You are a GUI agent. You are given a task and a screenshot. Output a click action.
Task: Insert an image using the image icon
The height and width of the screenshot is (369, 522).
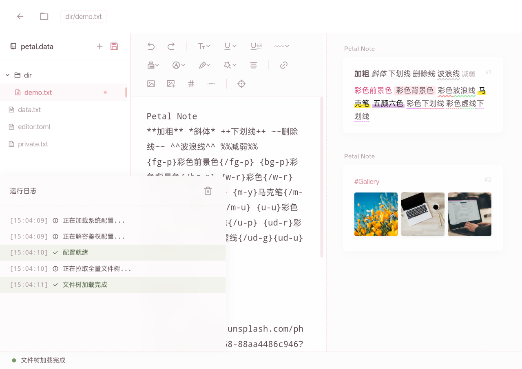pyautogui.click(x=151, y=84)
